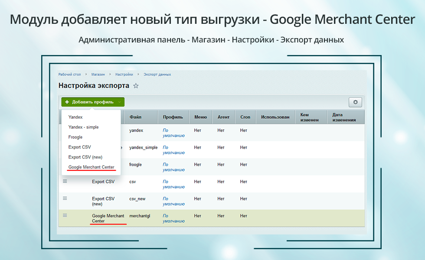
Task: Open the hamburger menu for Export CSV row
Action: (65, 181)
